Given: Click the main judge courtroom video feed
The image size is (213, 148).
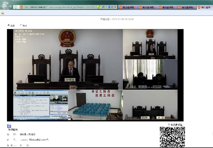Looking at the screenshot, I should click(x=68, y=59).
